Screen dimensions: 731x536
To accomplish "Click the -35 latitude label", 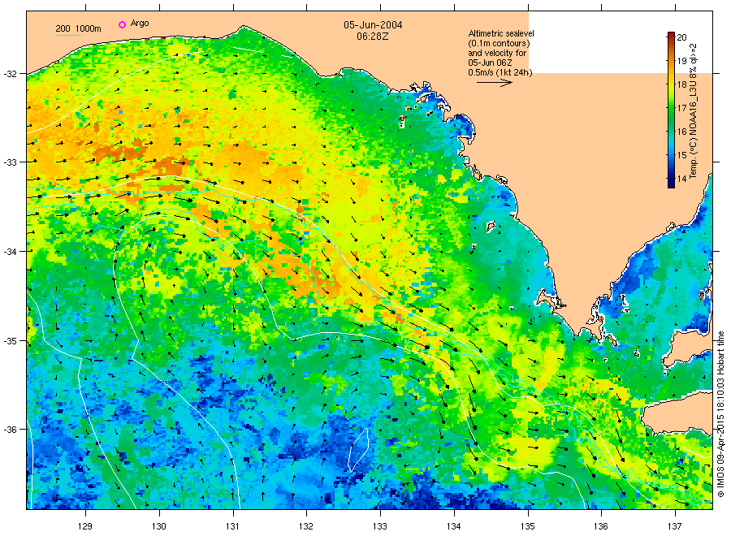I will click(11, 341).
